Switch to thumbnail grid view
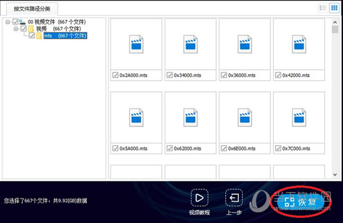This screenshot has width=343, height=223. tap(334, 8)
